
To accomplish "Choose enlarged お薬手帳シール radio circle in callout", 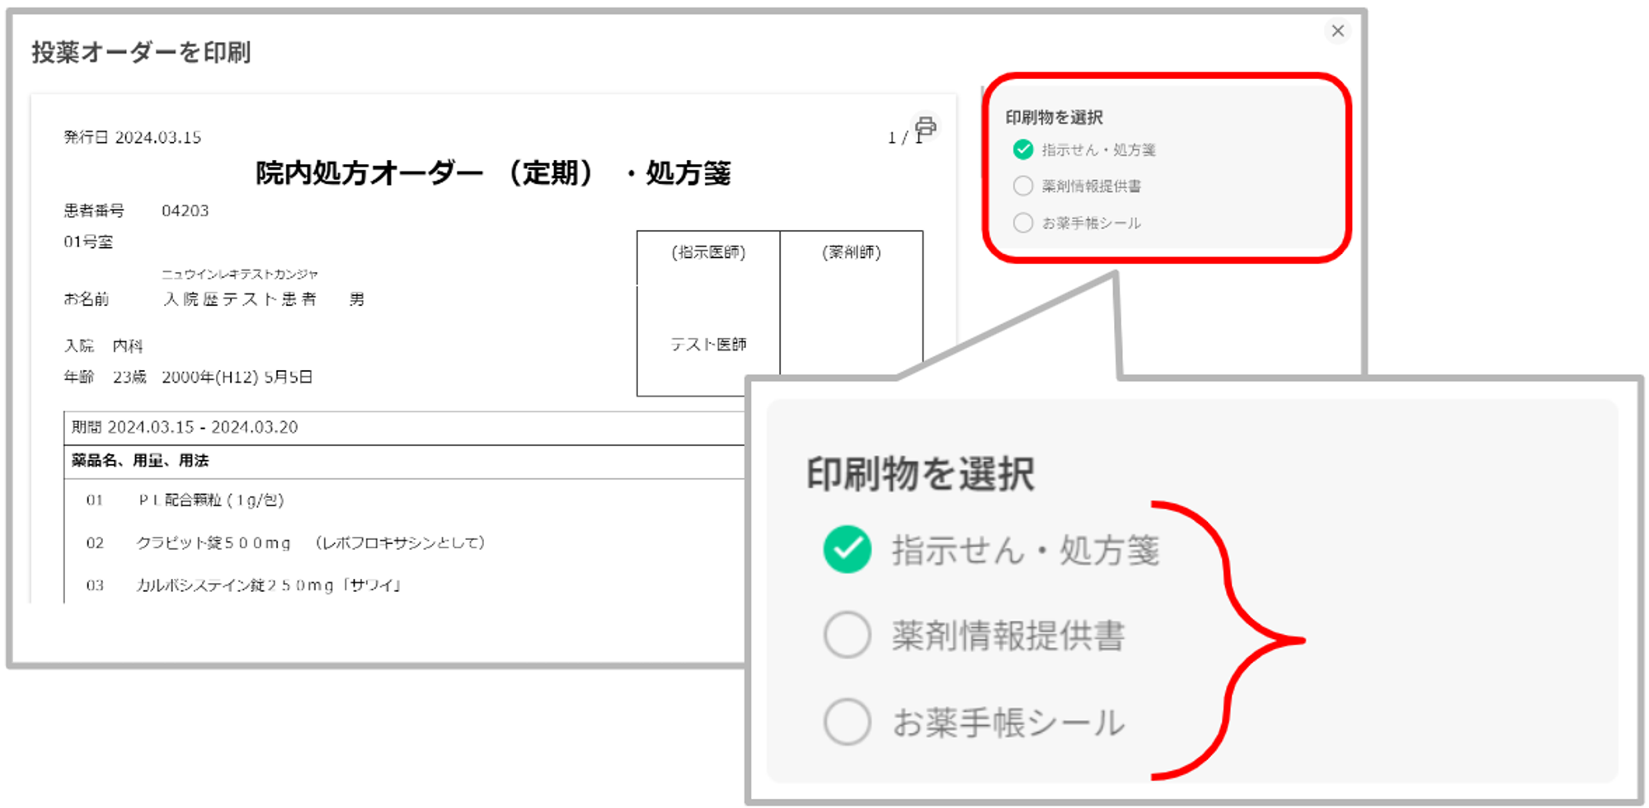I will click(x=847, y=721).
